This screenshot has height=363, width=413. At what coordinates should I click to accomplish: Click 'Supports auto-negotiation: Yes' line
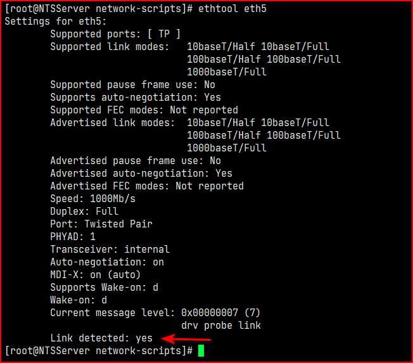click(x=136, y=97)
